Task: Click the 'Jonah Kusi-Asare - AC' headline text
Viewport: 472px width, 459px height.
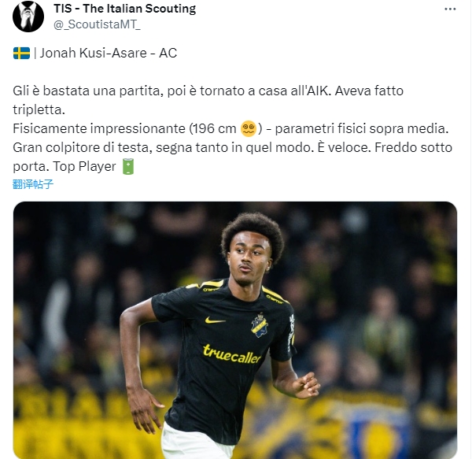Action: coord(109,54)
